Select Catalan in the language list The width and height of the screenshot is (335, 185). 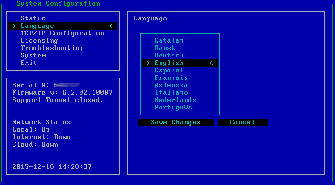tap(169, 41)
